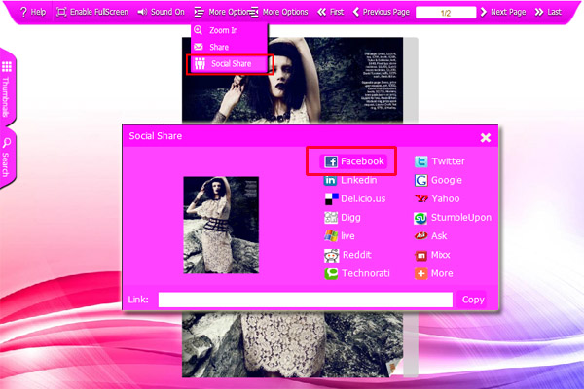The image size is (584, 389).
Task: Share via the StumbleUpon icon
Action: (x=420, y=218)
